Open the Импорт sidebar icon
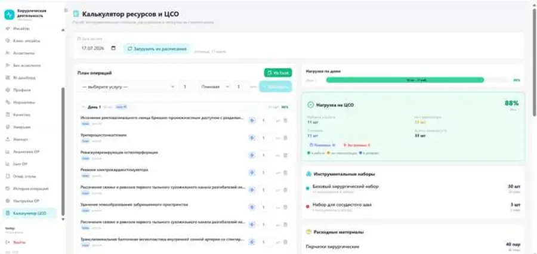The image size is (537, 254). click(x=8, y=140)
